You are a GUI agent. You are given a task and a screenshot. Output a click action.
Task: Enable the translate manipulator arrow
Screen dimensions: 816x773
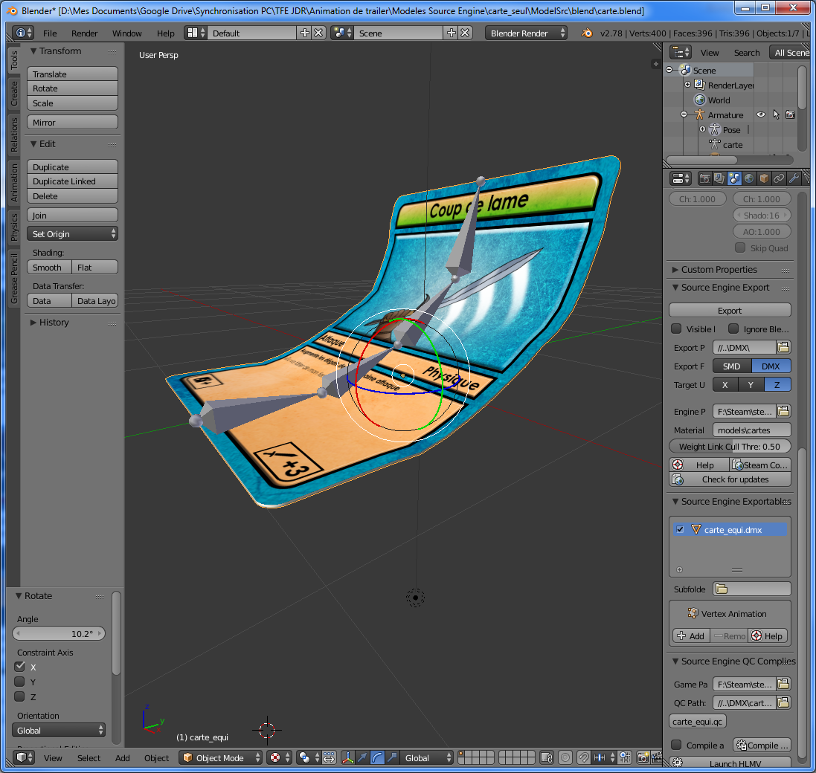362,757
